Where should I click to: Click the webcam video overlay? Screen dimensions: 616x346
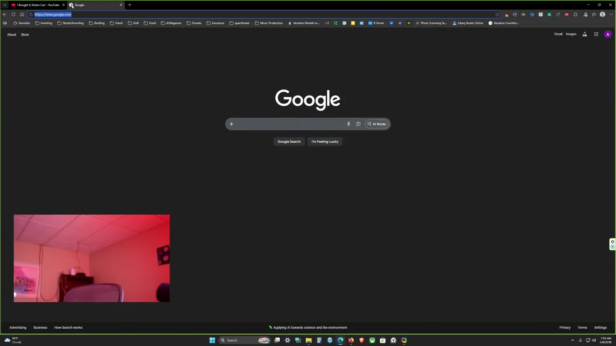[91, 259]
